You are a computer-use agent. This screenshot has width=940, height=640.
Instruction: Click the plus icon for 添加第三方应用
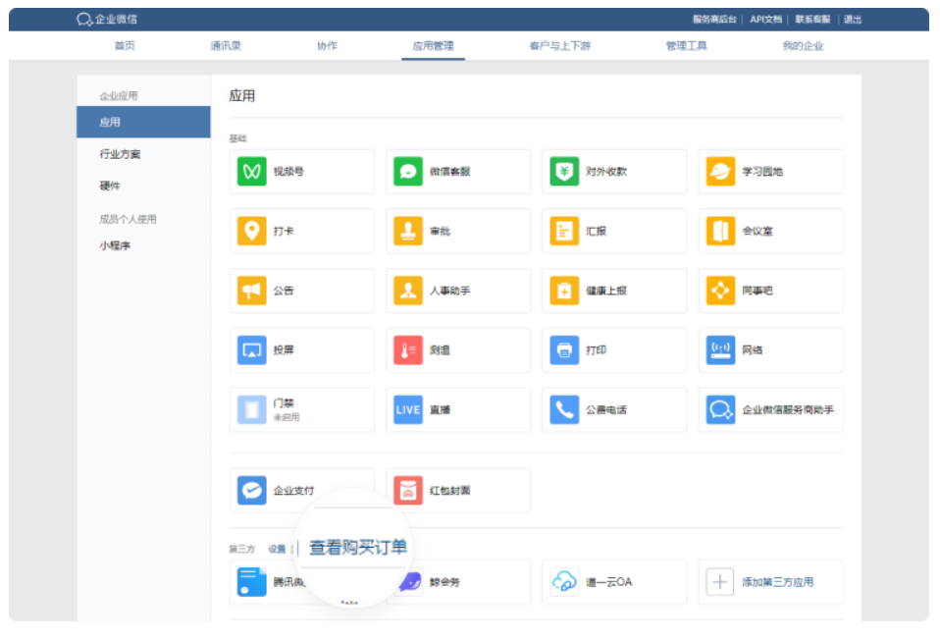(720, 582)
